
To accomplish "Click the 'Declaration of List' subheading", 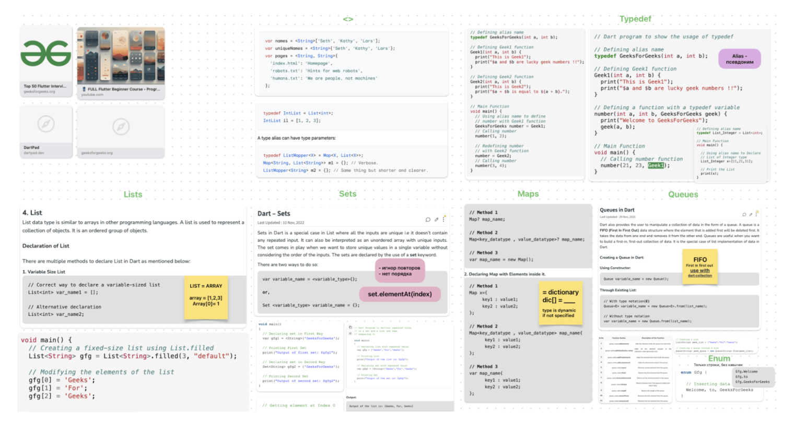I will click(45, 246).
